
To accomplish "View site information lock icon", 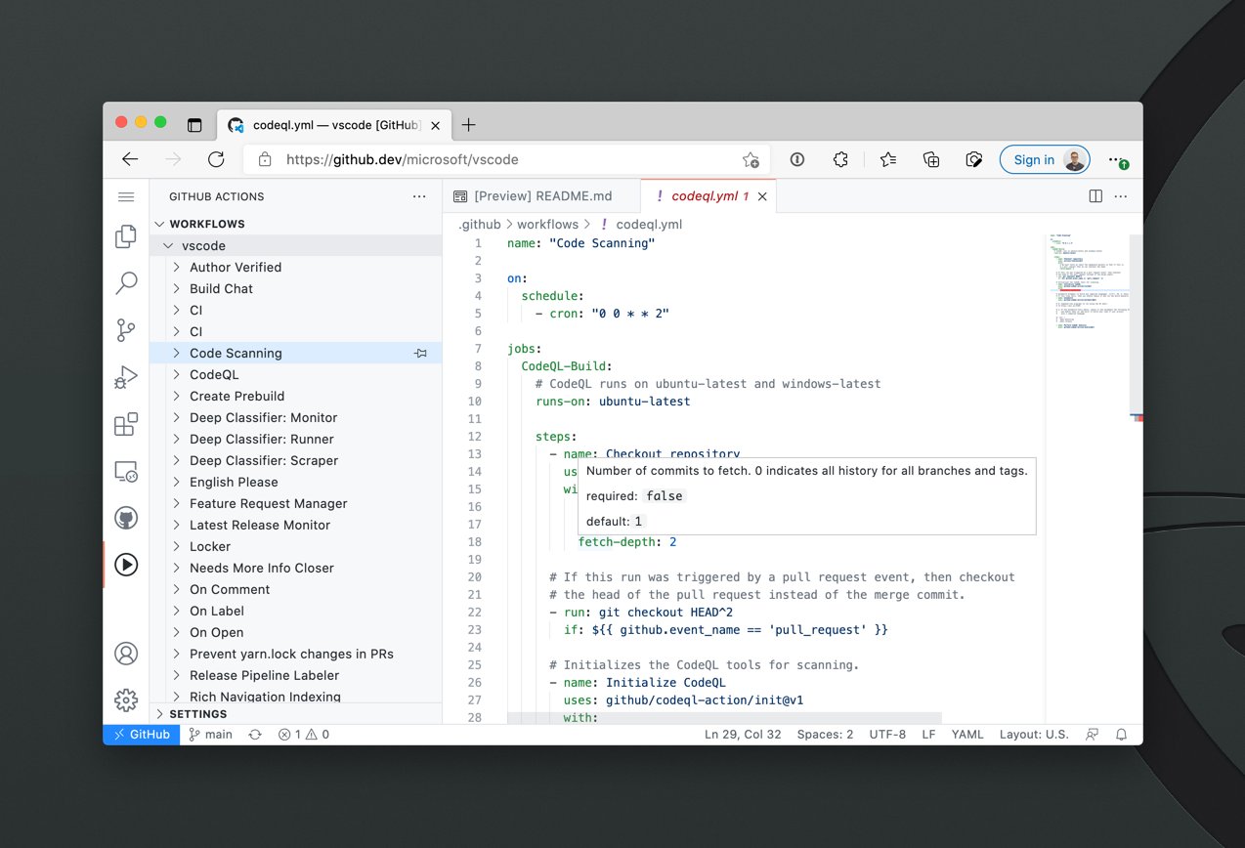I will (x=265, y=159).
